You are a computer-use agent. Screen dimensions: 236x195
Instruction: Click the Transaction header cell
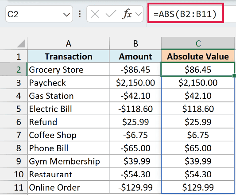(x=68, y=57)
